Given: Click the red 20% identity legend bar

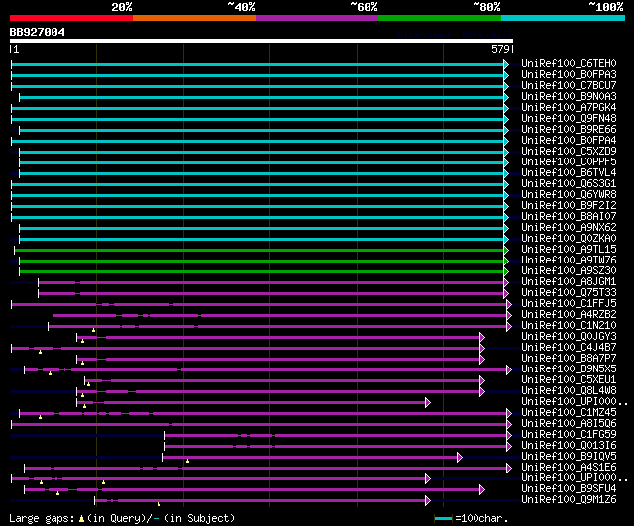Looking at the screenshot, I should click(x=71, y=18).
